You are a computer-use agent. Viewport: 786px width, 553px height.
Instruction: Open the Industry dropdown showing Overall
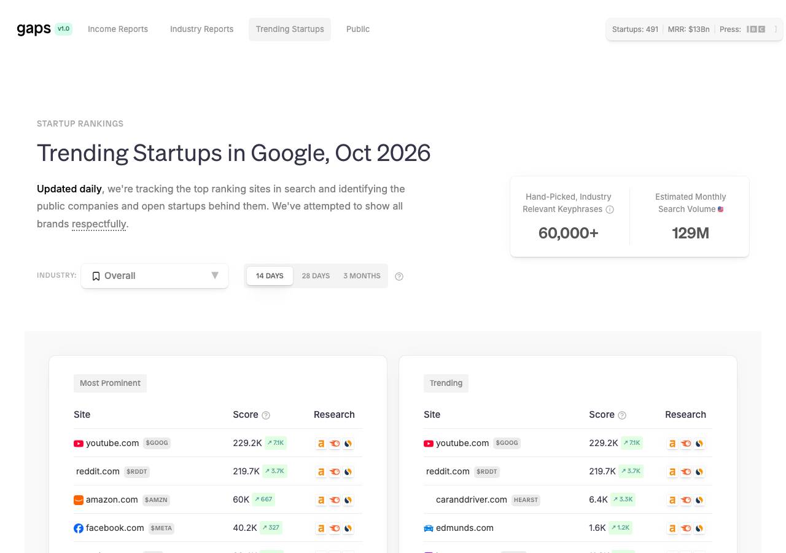(155, 276)
